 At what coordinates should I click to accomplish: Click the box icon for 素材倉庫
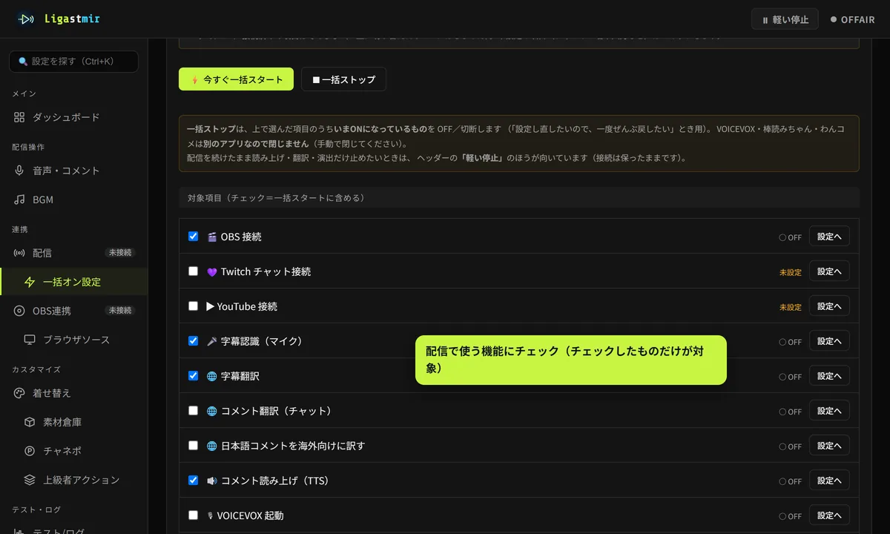pyautogui.click(x=30, y=422)
